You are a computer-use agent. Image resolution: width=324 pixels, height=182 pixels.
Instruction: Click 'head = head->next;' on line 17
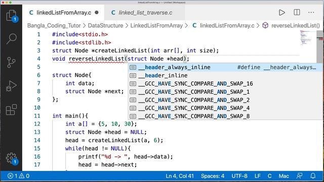[x=107, y=165]
